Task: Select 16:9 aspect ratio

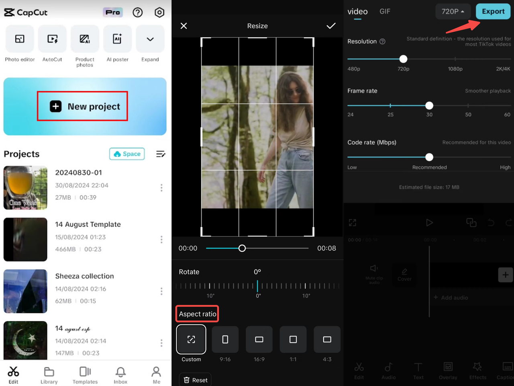Action: 259,339
